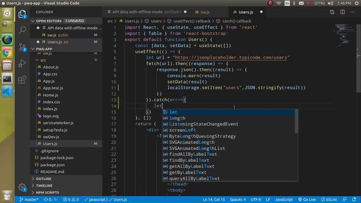
Task: Open Terminal from the Ubuntu dock
Action: pyautogui.click(x=7, y=79)
